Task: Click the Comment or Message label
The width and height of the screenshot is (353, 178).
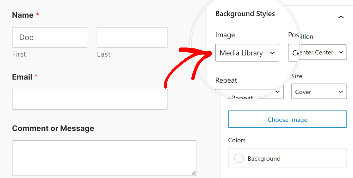Action: tap(53, 128)
